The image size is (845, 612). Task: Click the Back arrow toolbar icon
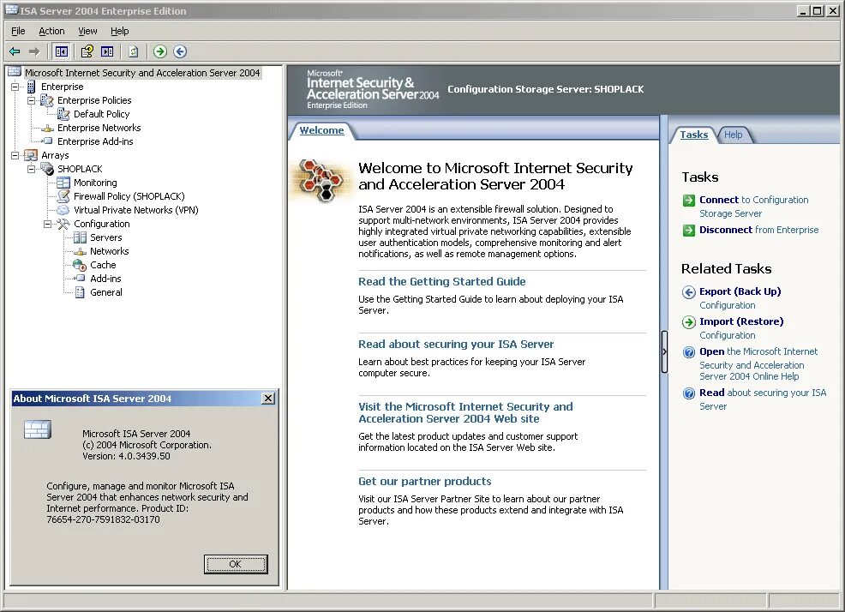[x=15, y=51]
